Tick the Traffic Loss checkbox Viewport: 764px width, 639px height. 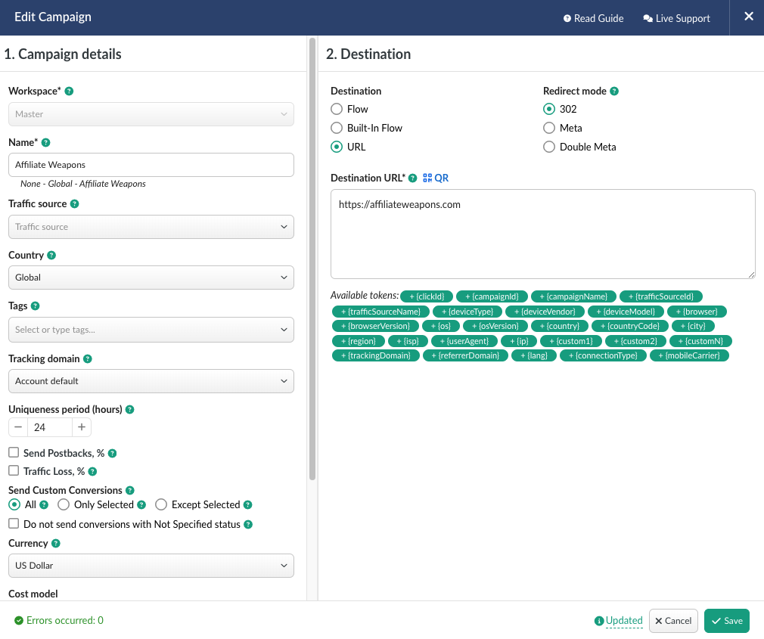tap(14, 471)
